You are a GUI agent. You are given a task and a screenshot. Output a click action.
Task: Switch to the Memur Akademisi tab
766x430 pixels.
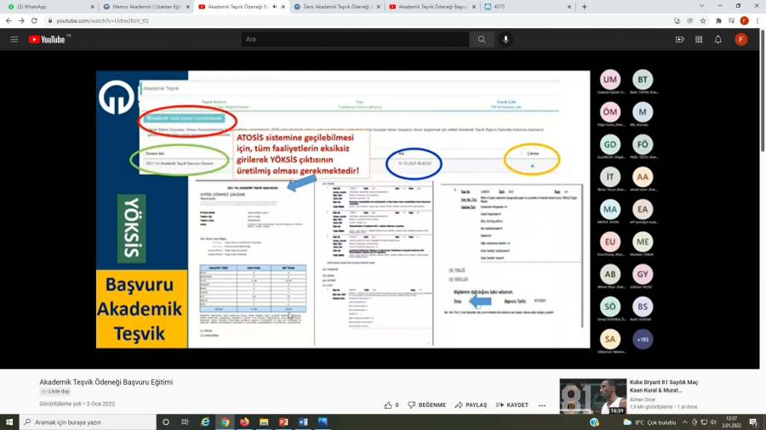coord(145,6)
